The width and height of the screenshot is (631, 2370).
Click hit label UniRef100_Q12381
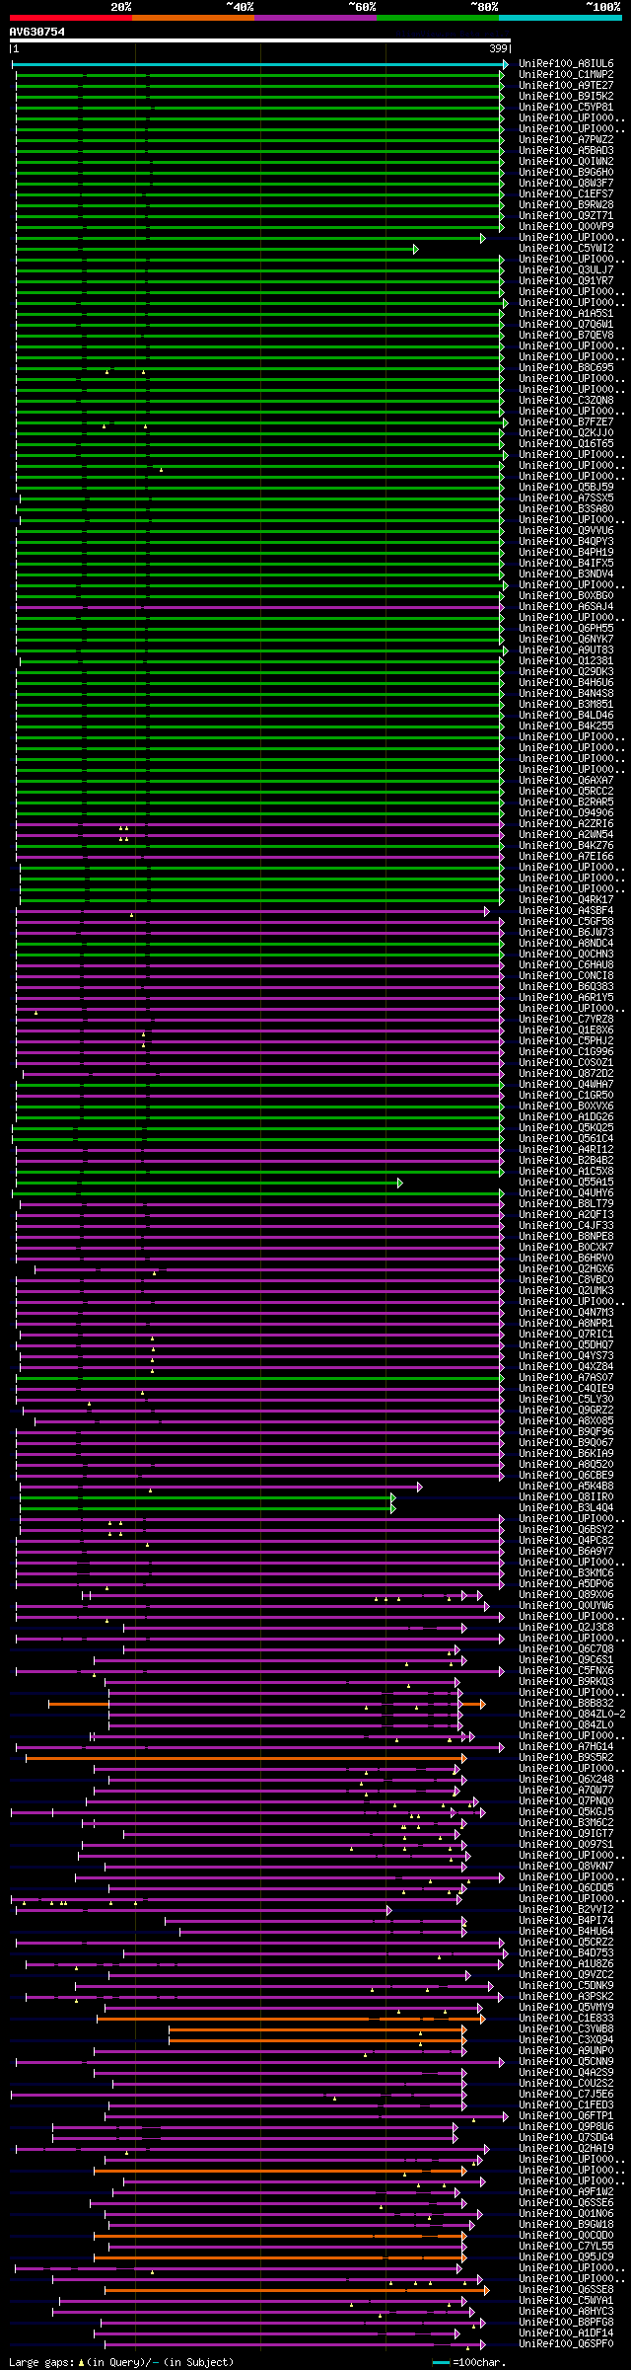(566, 660)
